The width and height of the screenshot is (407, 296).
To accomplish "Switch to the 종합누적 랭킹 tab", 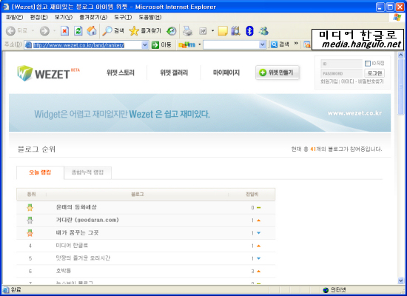I will pyautogui.click(x=88, y=172).
